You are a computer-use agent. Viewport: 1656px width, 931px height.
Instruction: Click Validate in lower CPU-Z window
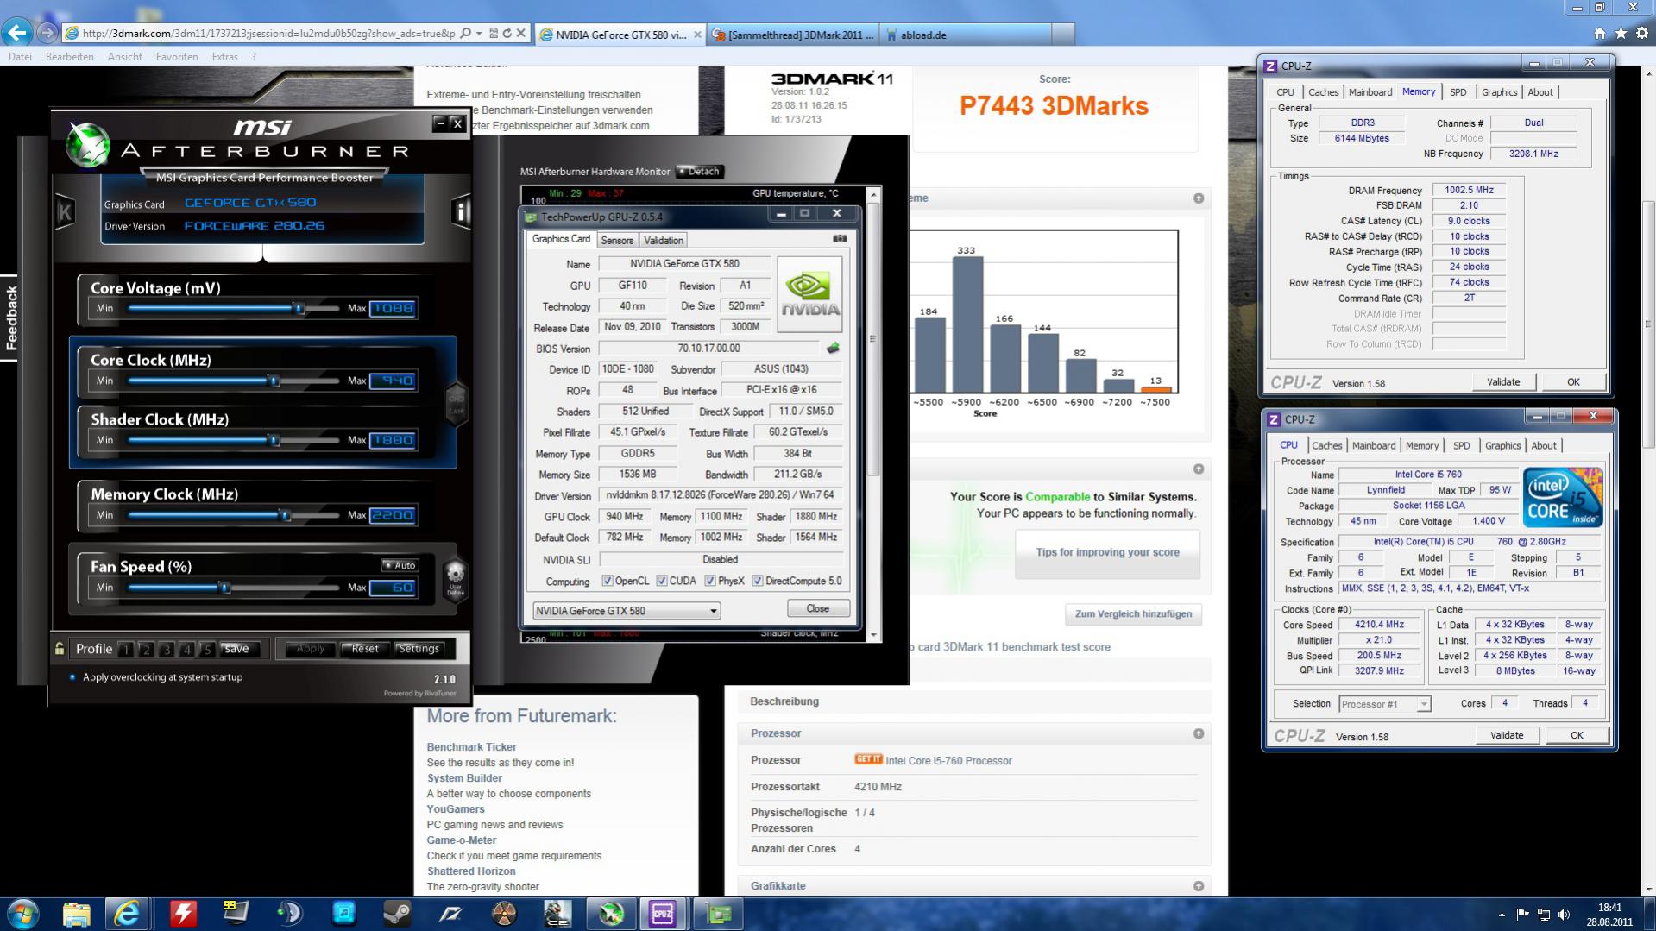click(1507, 735)
